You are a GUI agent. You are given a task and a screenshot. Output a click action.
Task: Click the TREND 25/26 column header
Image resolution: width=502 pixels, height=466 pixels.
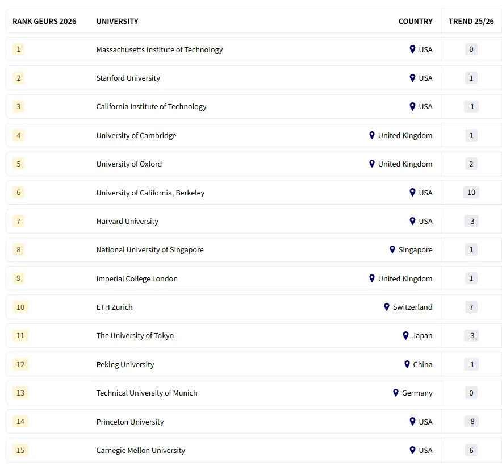coord(471,21)
